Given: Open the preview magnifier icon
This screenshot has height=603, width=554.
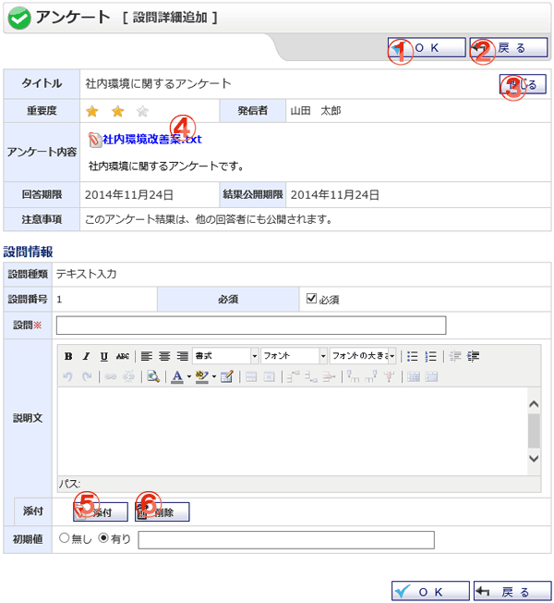Looking at the screenshot, I should 153,376.
